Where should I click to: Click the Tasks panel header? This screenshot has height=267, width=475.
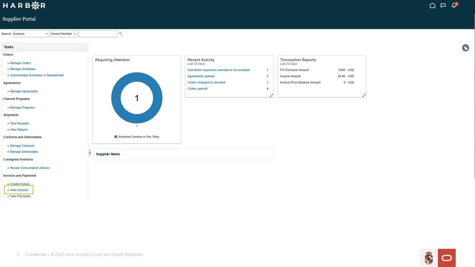45,47
